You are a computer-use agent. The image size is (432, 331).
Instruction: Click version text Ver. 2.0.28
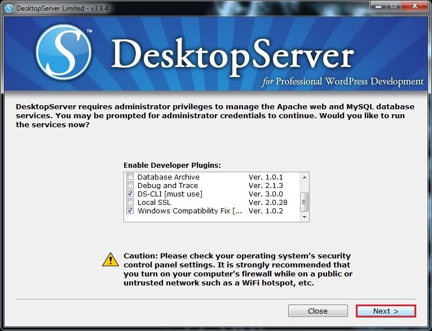268,202
